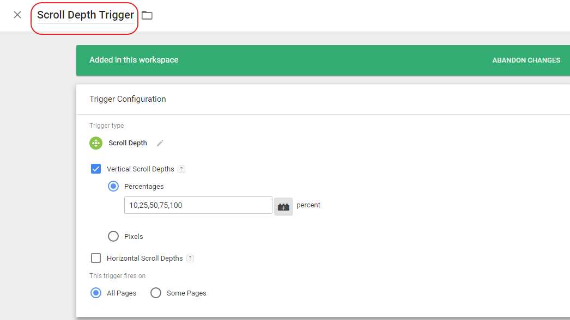The height and width of the screenshot is (320, 570).
Task: Click the Scroll Depth trigger type label
Action: point(128,143)
